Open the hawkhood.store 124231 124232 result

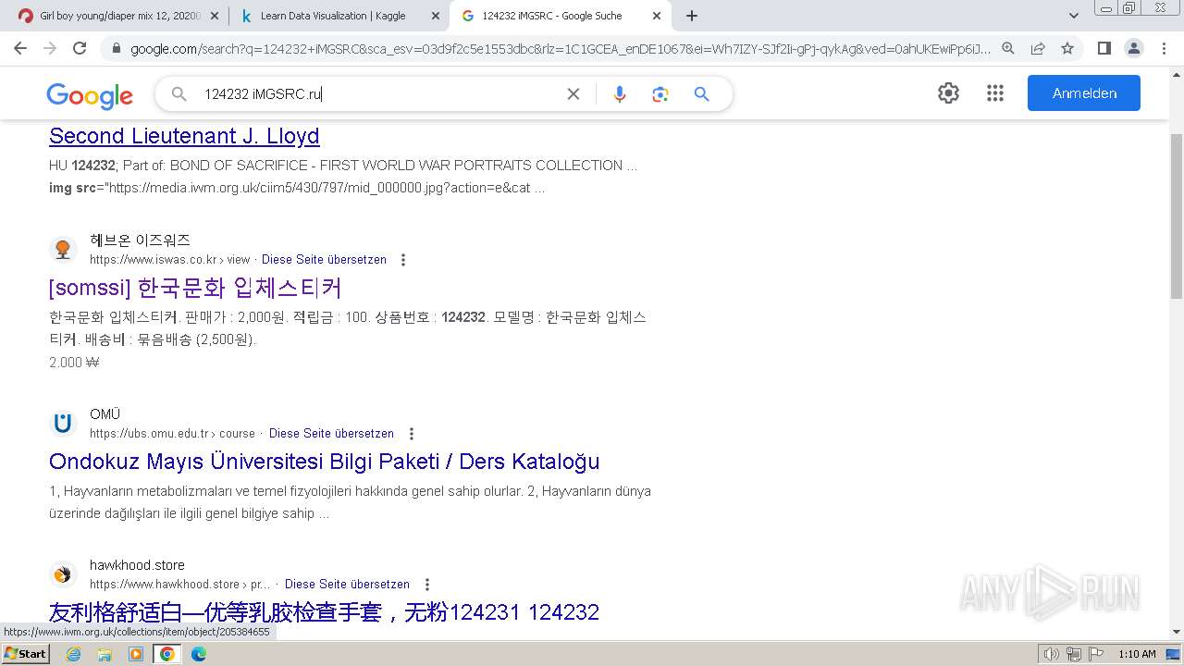coord(324,612)
